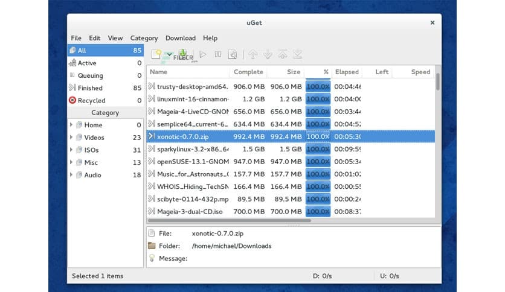Open the File menu
Viewport: 505px width, 292px height.
tap(76, 38)
